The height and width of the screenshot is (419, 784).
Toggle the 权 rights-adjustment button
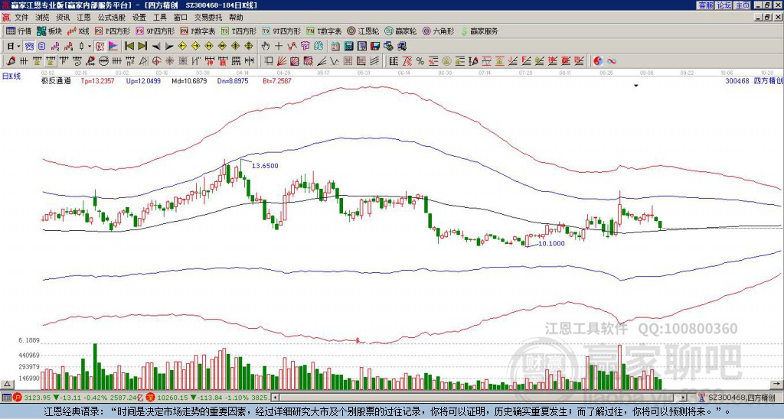point(100,46)
